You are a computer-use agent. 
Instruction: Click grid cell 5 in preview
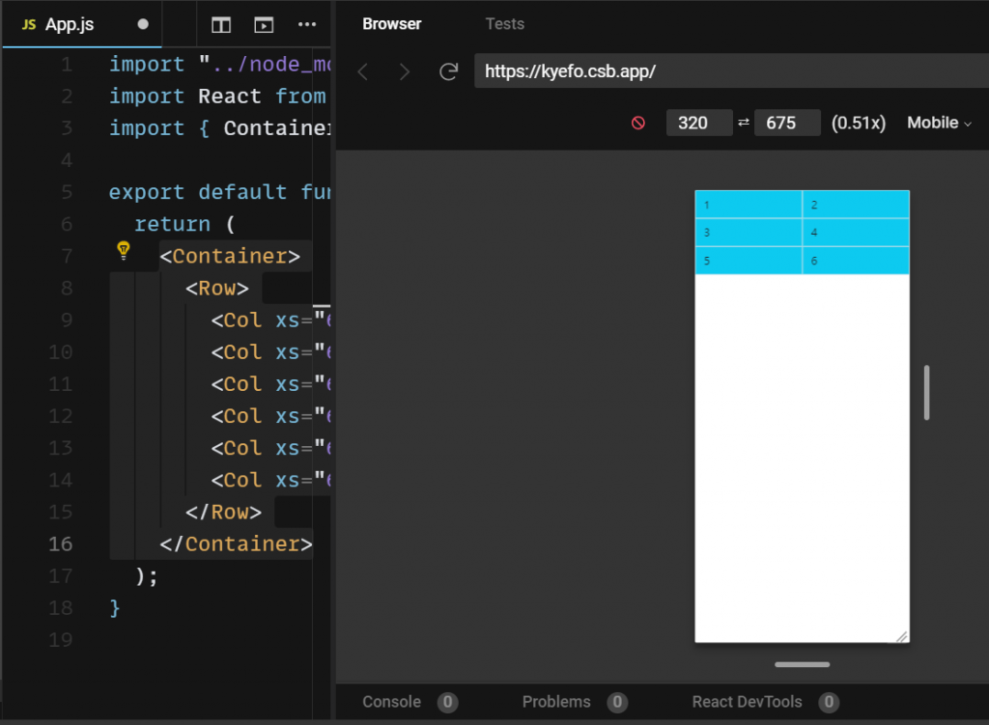pos(749,261)
